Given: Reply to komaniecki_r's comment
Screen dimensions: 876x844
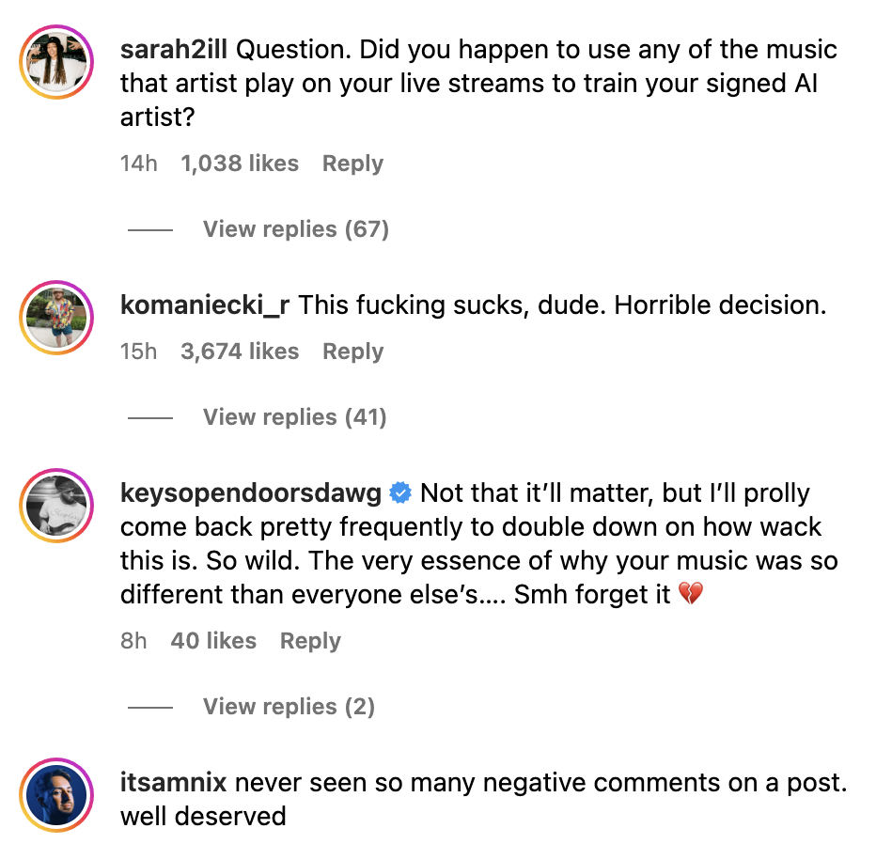Looking at the screenshot, I should 352,351.
